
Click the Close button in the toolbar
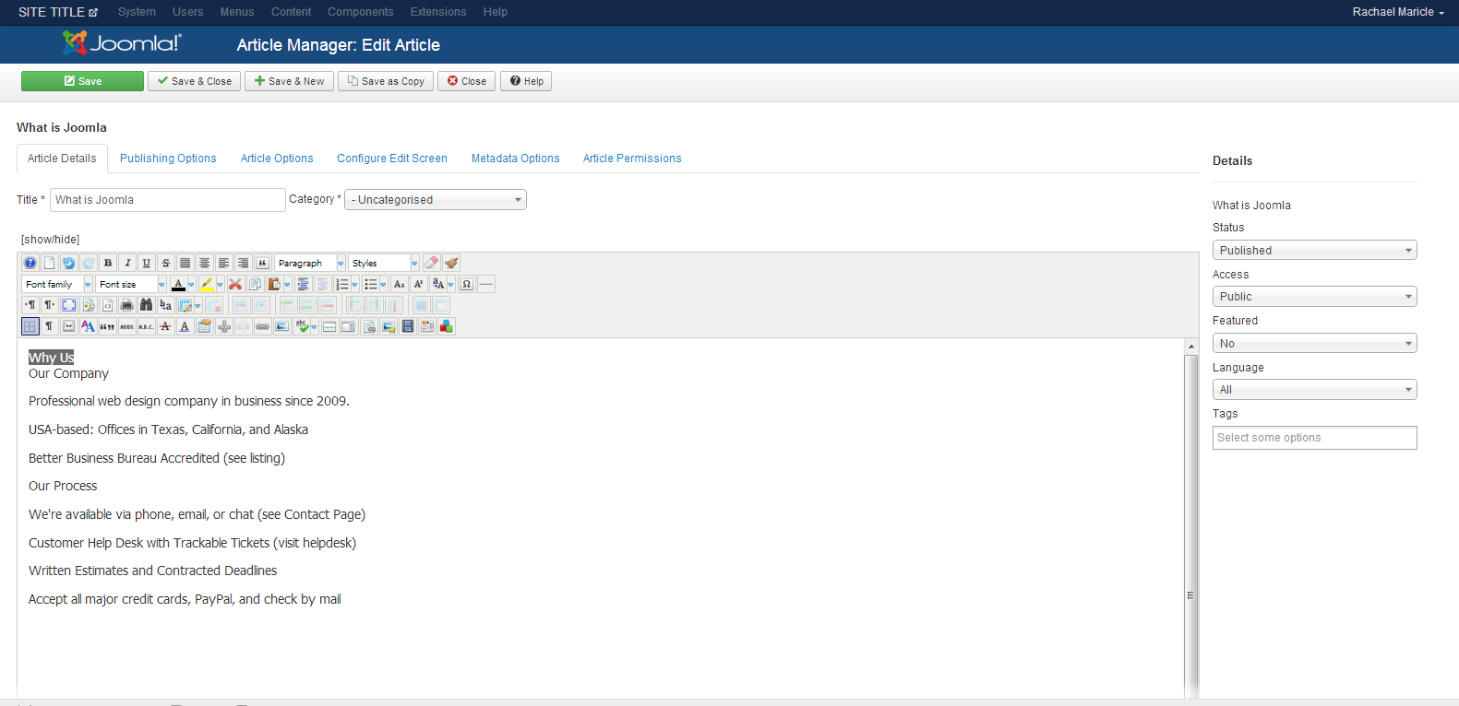point(467,81)
